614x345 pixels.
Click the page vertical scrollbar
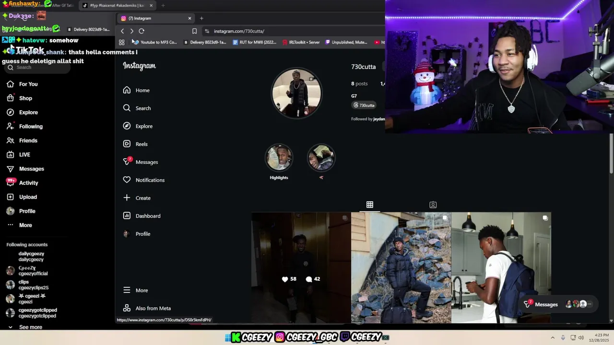click(611, 153)
